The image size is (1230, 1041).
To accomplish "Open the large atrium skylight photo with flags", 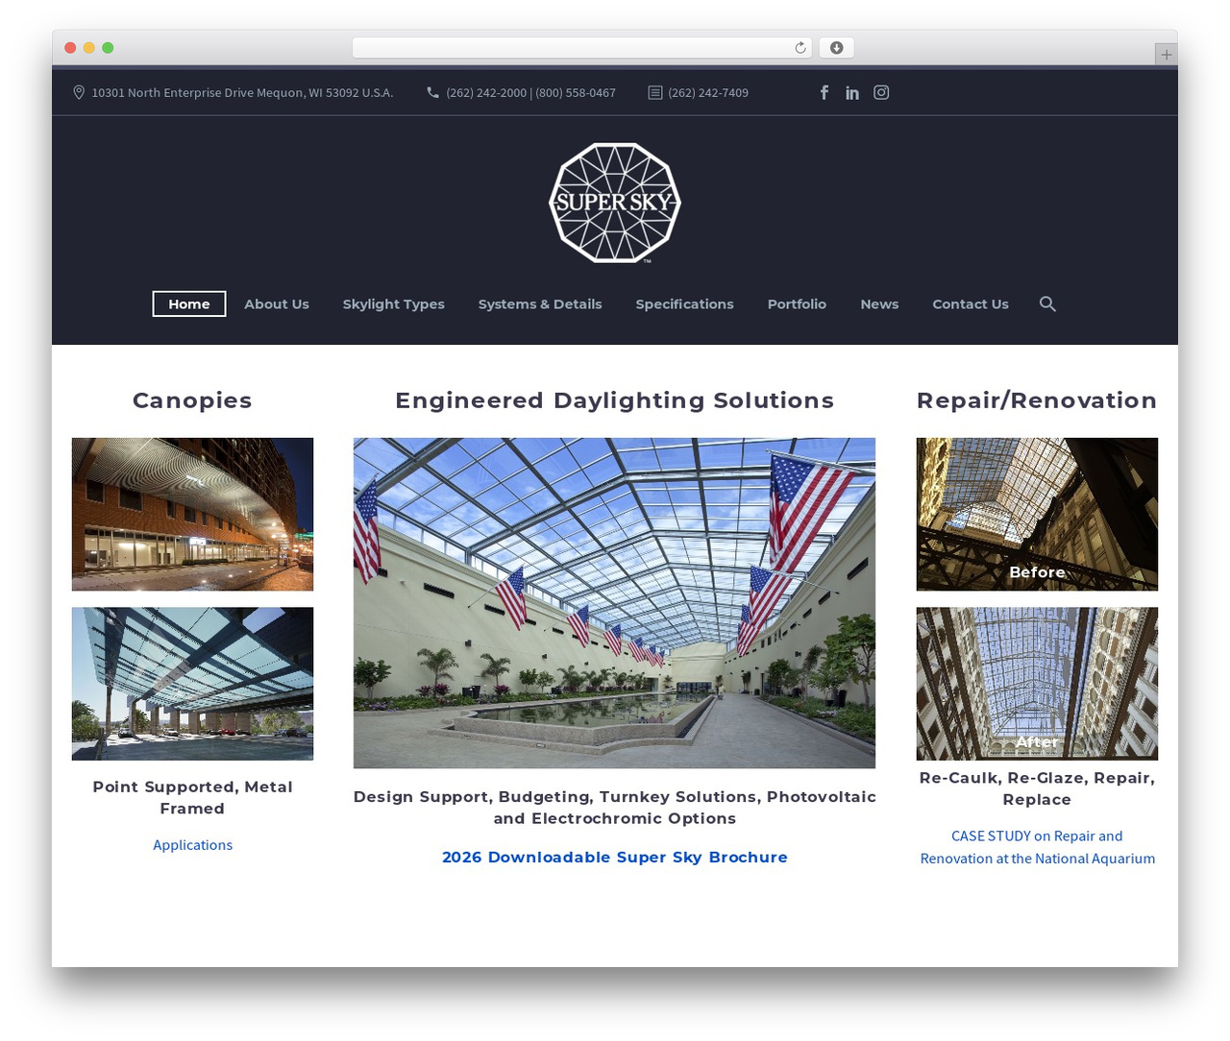I will [x=614, y=603].
